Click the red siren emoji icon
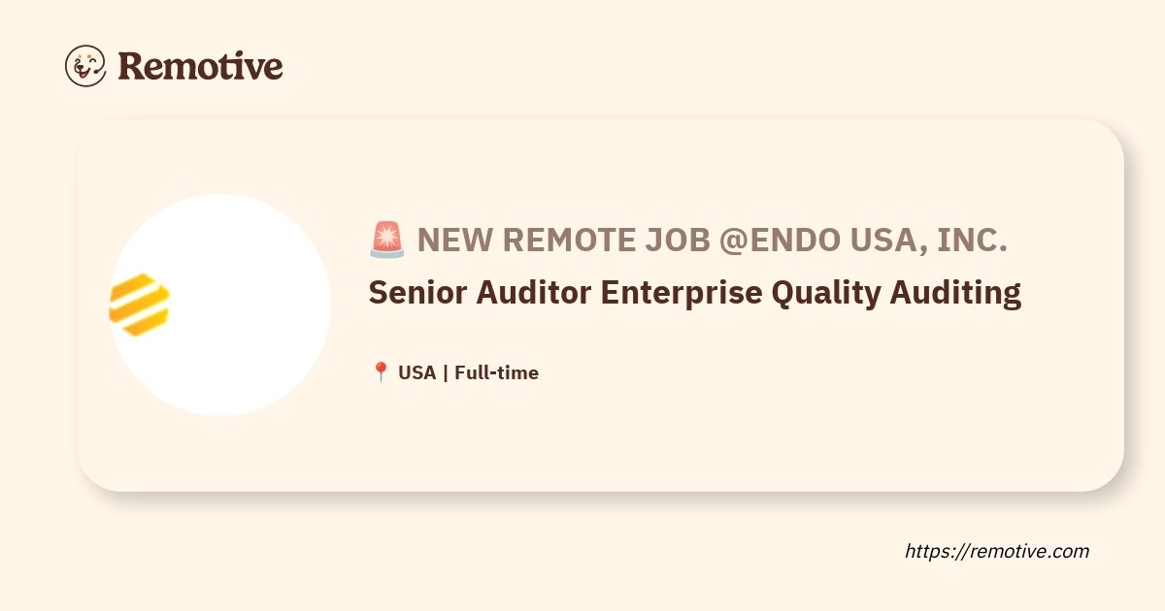Viewport: 1165px width, 611px height. pyautogui.click(x=387, y=240)
